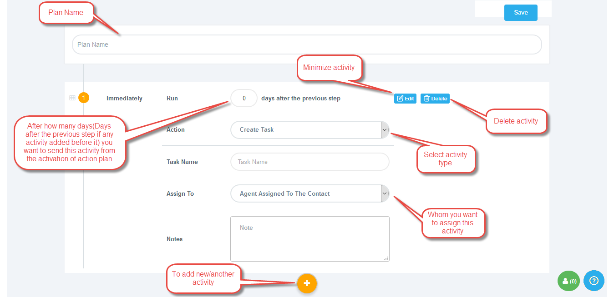614x297 pixels.
Task: Open the Action dropdown showing Create Task
Action: click(305, 129)
